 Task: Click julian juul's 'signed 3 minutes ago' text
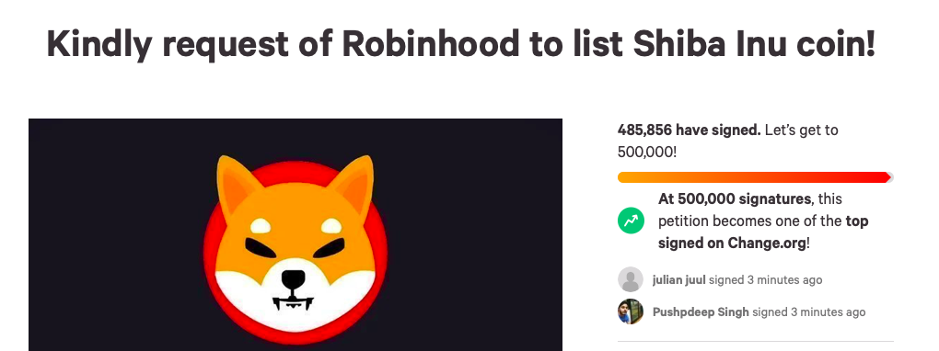pos(765,279)
